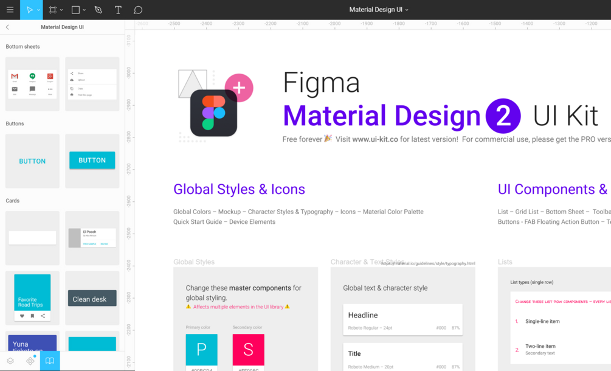Pick the share list bottom sheet thumbnail
The image size is (611, 371).
click(92, 84)
